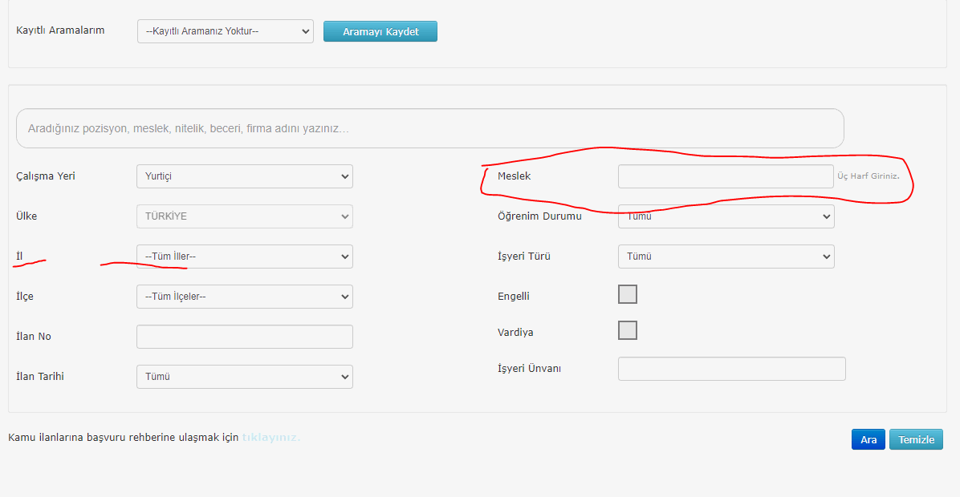Check the Vardiya checkbox
The image size is (960, 497).
click(x=628, y=330)
